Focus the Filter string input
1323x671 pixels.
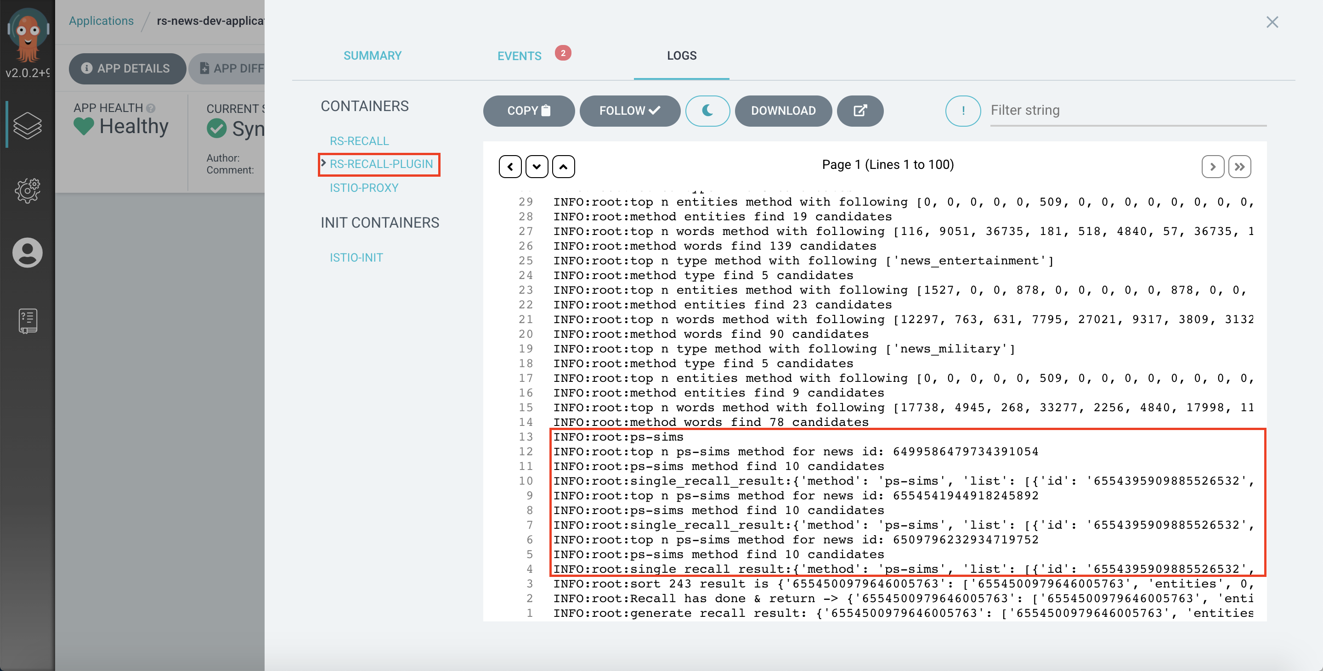[1128, 111]
